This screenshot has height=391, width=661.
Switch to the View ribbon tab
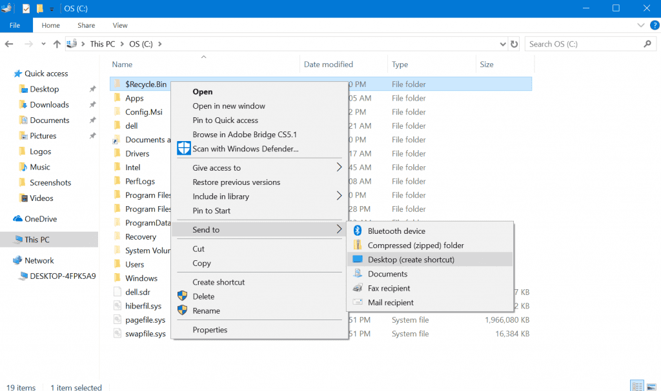point(119,25)
